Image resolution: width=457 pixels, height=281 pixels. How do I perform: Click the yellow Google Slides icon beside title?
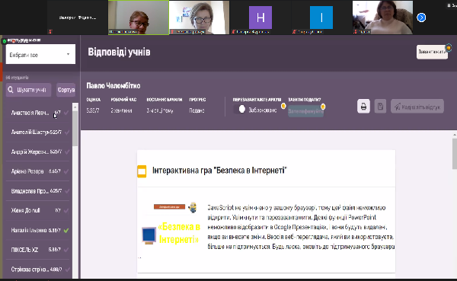click(x=142, y=171)
